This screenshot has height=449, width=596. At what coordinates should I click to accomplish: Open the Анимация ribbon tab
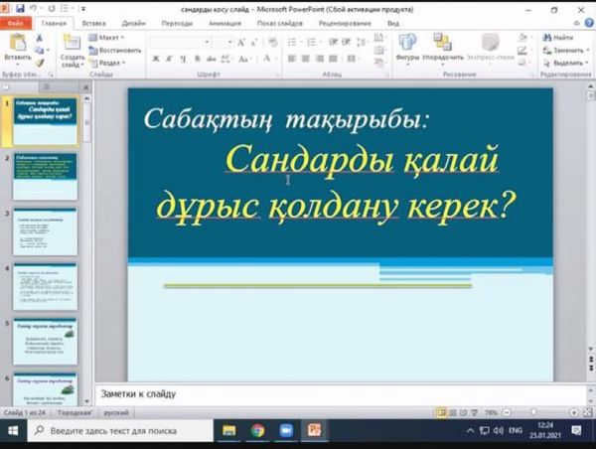tap(224, 21)
